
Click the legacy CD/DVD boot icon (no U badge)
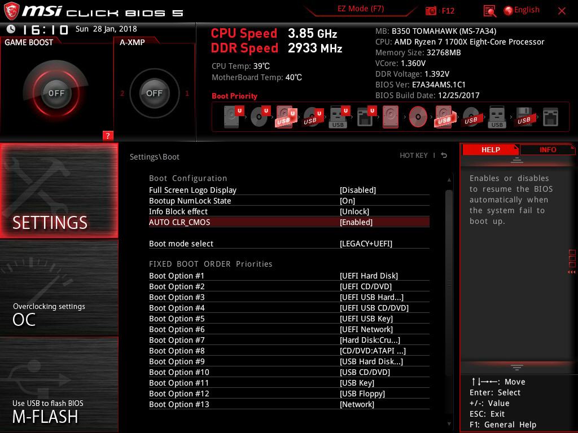point(418,117)
